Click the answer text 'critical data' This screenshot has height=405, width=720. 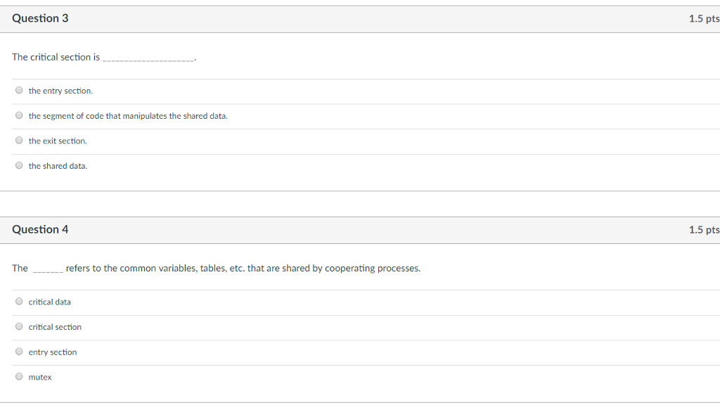coord(50,302)
